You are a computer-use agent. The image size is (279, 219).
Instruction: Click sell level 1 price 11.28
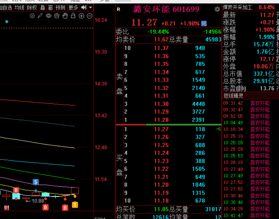pos(161,120)
